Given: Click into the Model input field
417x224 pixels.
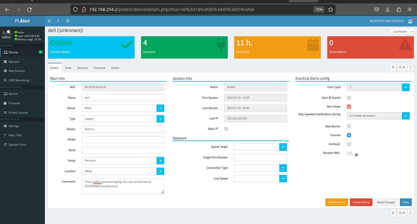Looking at the screenshot, I should pos(123,140).
